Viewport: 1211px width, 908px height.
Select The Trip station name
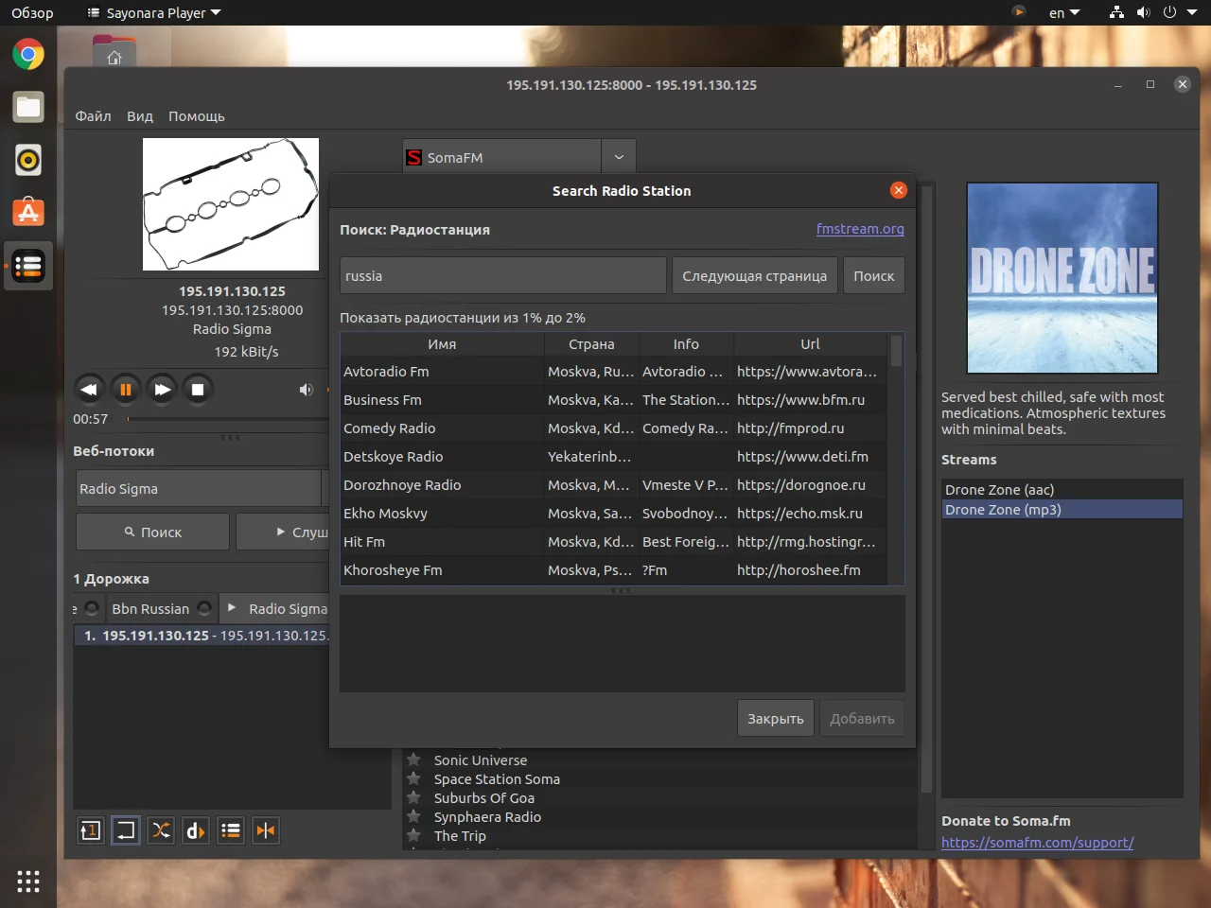(460, 836)
